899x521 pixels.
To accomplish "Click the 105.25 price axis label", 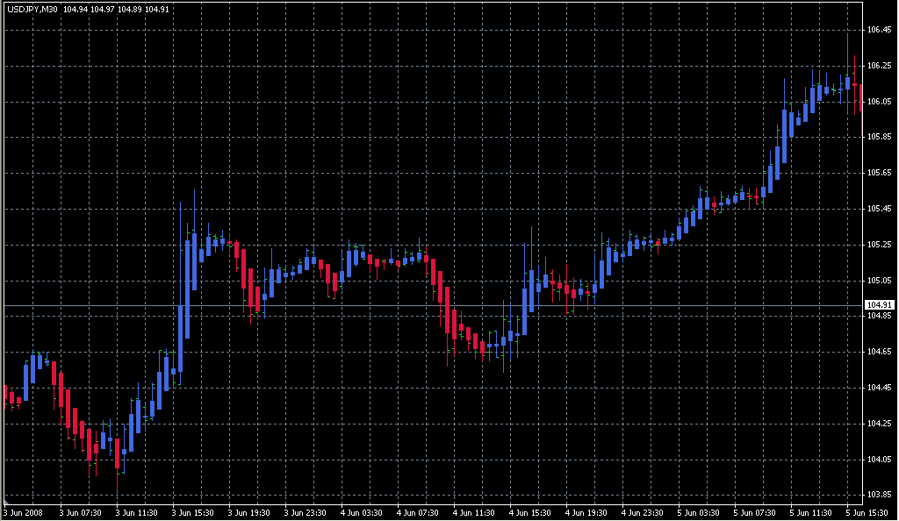I will tap(879, 245).
